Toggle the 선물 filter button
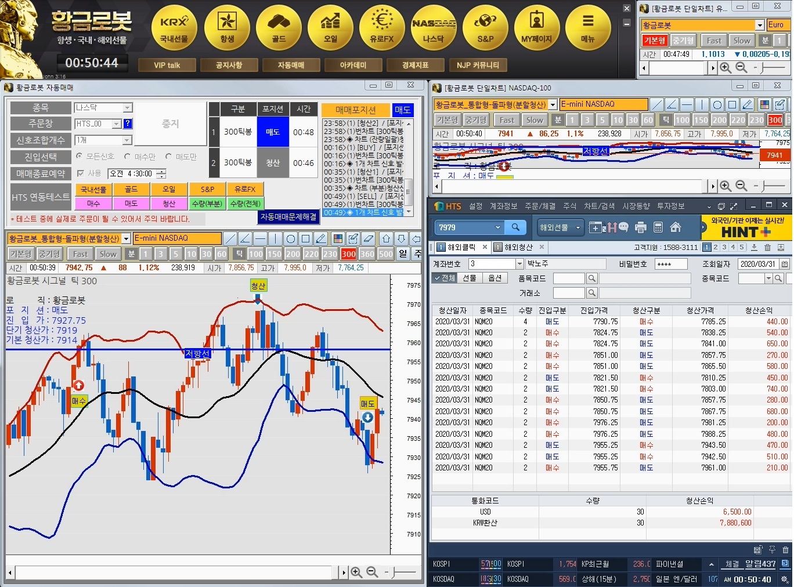The height and width of the screenshot is (587, 794). [x=470, y=278]
